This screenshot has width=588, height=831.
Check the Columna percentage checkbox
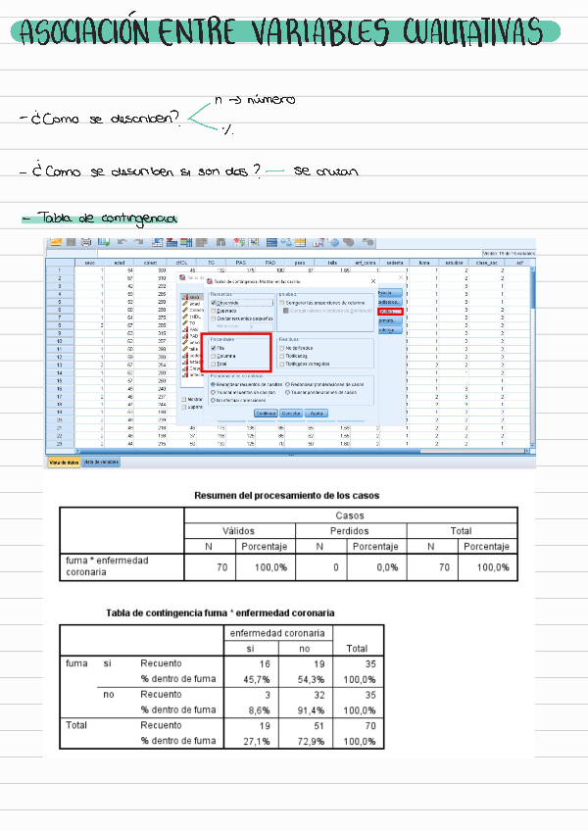pos(214,356)
